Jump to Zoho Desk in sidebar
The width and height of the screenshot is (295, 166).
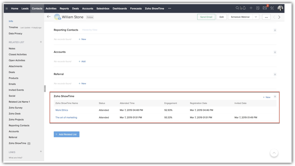15,113
